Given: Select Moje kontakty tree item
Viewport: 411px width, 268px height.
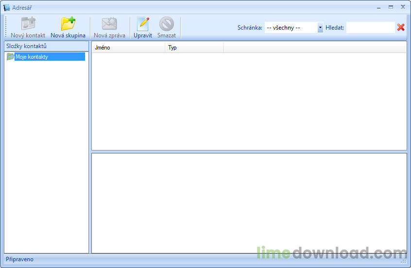Looking at the screenshot, I should pos(50,57).
